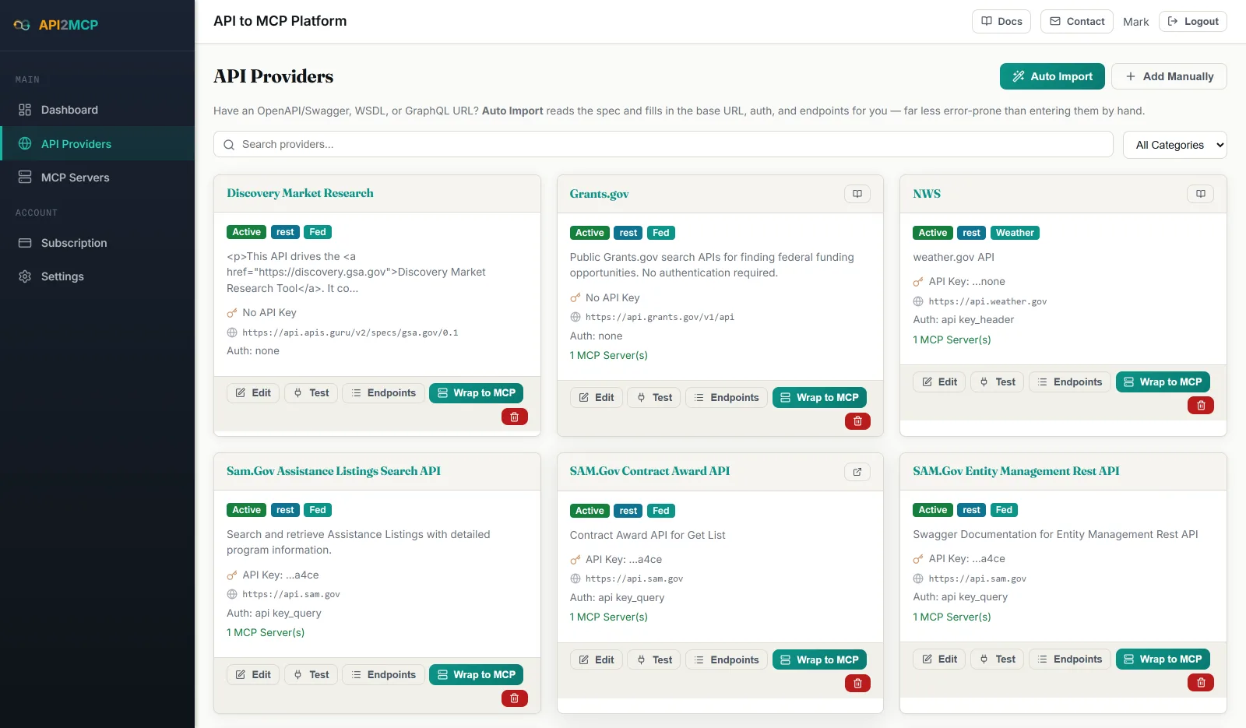This screenshot has width=1246, height=728.
Task: Select API Providers in the sidebar
Action: [97, 144]
